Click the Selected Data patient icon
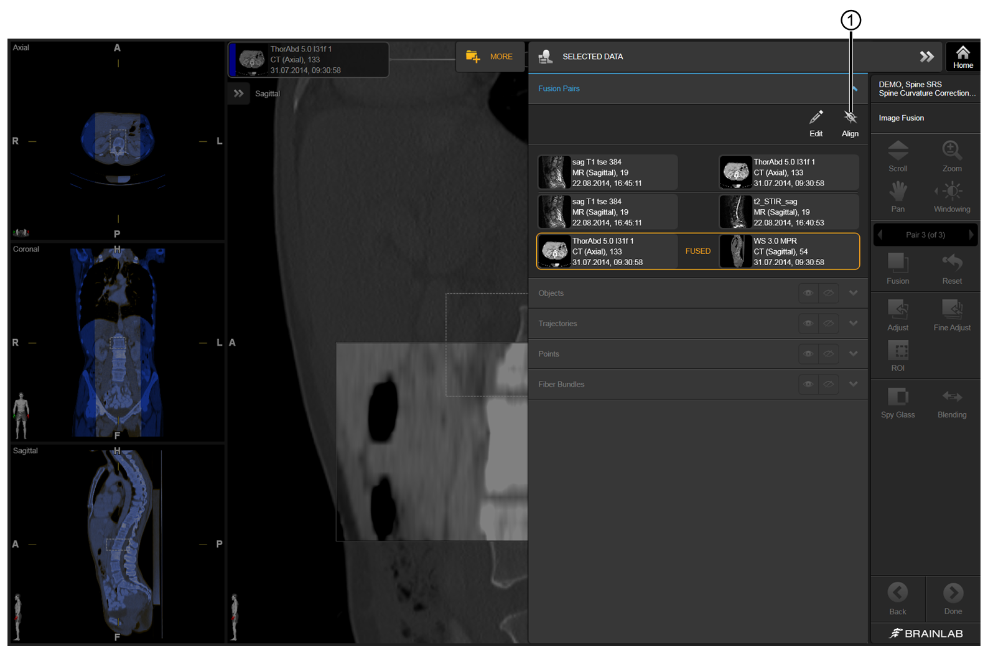 (545, 57)
